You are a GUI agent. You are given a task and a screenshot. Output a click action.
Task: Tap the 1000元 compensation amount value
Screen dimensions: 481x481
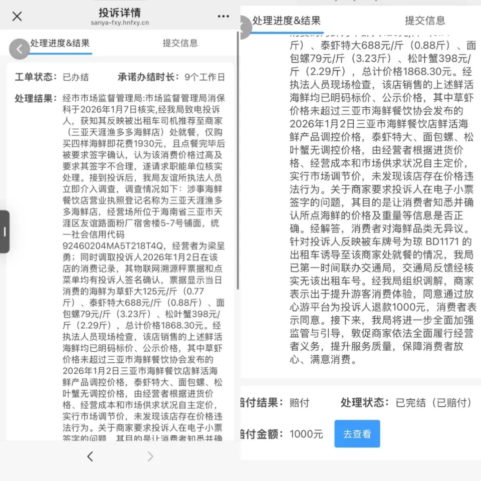(307, 434)
